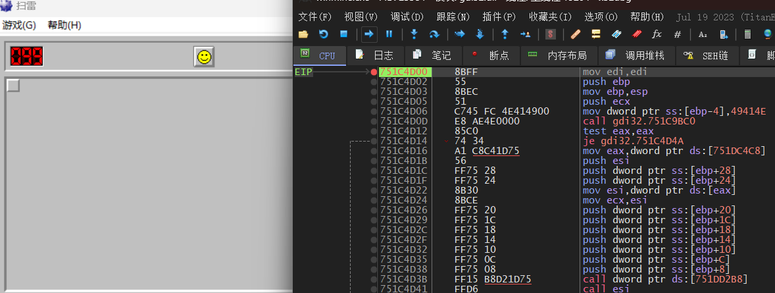This screenshot has width=775, height=293.
Task: Open the 帮助(H) menu in debugger
Action: point(647,17)
